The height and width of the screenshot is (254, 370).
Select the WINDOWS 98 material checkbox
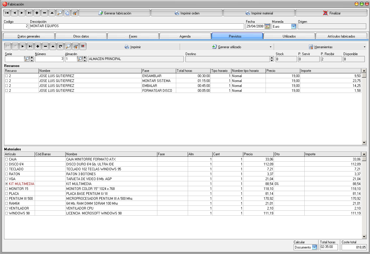pos(6,213)
